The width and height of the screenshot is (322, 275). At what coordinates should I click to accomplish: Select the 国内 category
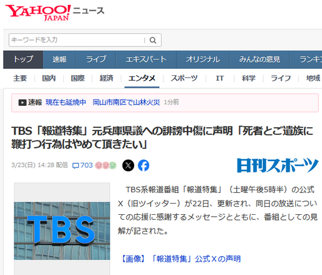pos(49,78)
